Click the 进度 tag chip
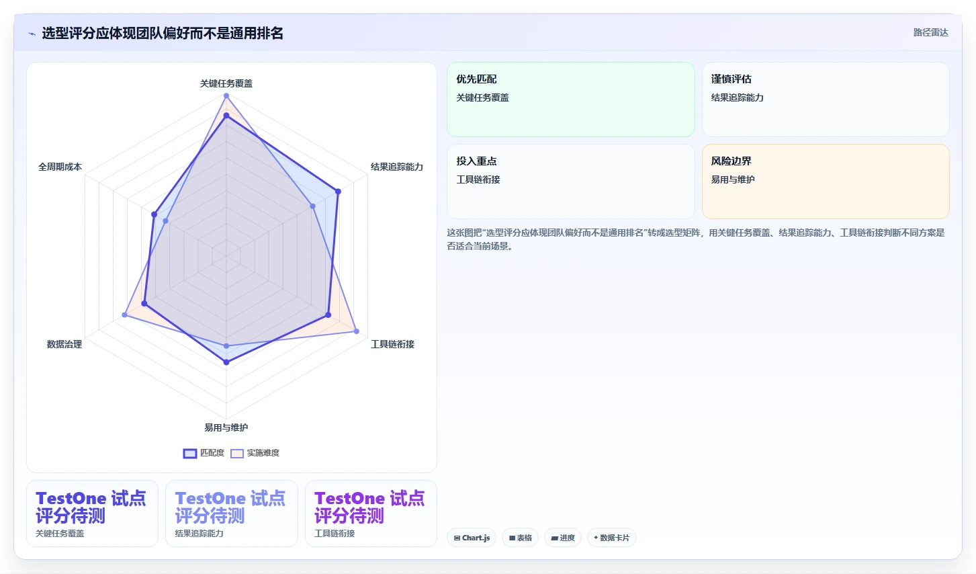This screenshot has width=976, height=574. (x=563, y=538)
